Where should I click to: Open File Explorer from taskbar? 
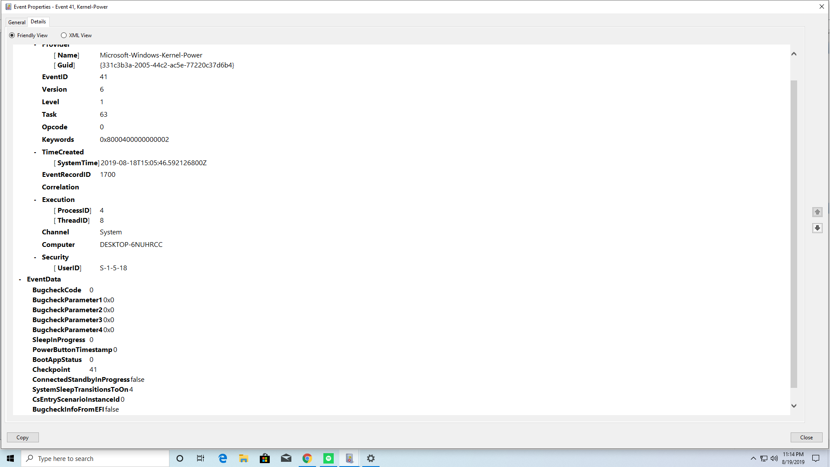(244, 458)
